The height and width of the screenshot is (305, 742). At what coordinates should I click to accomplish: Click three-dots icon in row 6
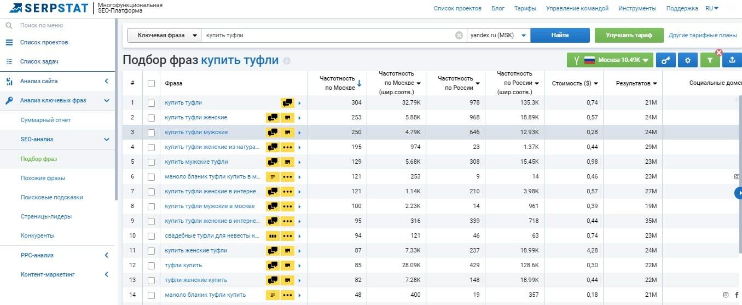coord(287,176)
